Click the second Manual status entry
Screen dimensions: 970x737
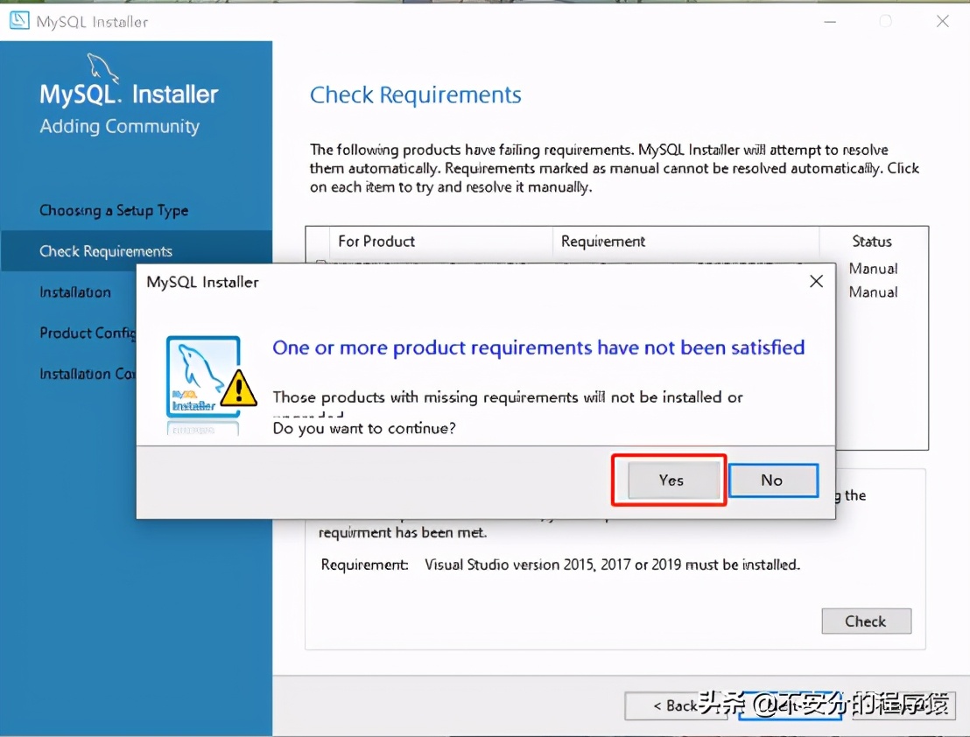(873, 291)
